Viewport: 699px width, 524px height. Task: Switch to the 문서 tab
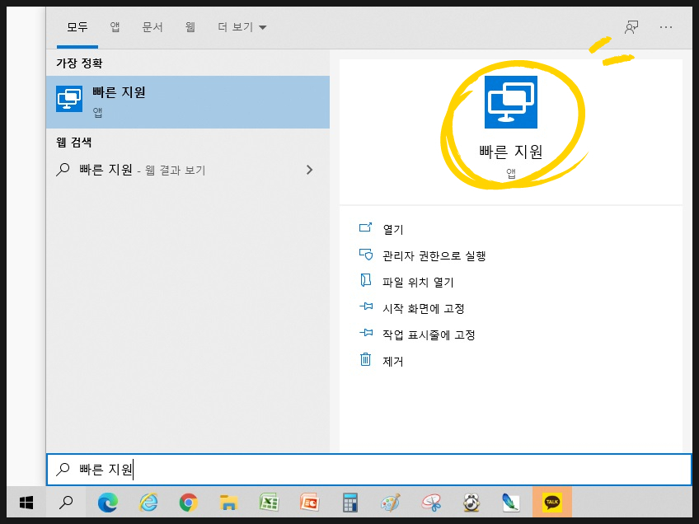tap(152, 27)
